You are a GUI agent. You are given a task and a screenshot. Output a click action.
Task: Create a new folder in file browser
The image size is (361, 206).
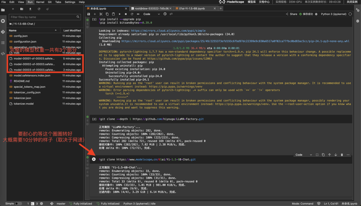[x=22, y=9]
